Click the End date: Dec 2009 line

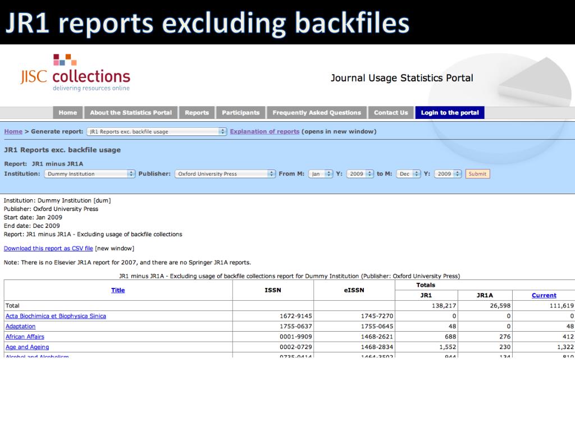pyautogui.click(x=31, y=226)
